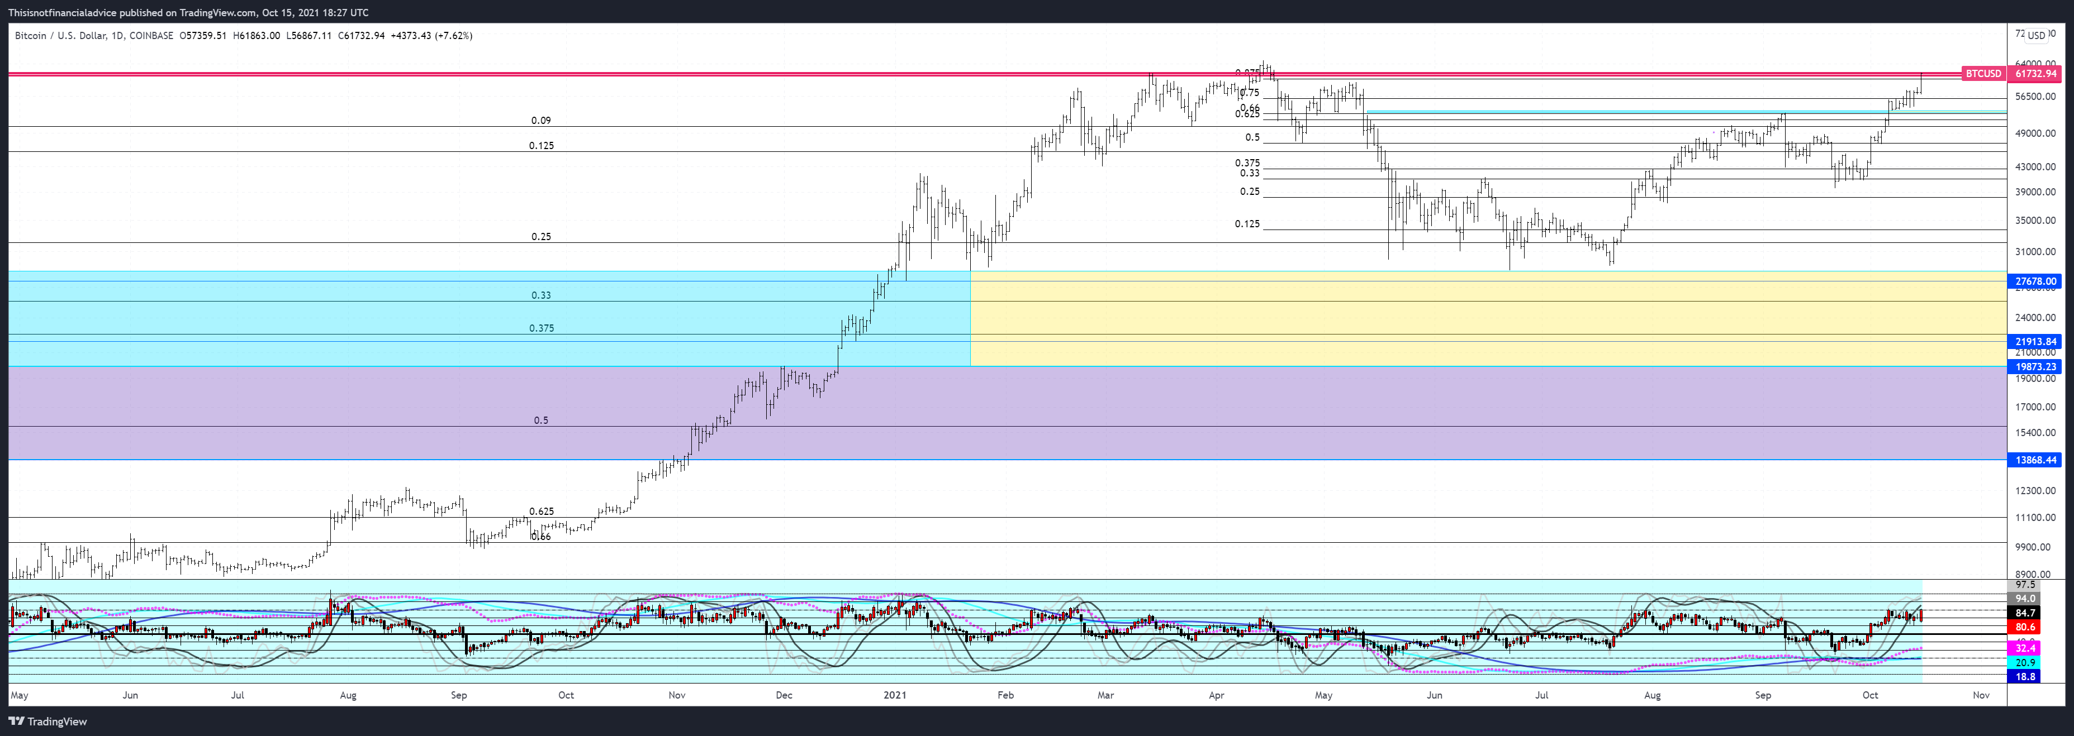Viewport: 2074px width, 736px height.
Task: Click the USD currency label on price axis
Action: pos(2036,35)
